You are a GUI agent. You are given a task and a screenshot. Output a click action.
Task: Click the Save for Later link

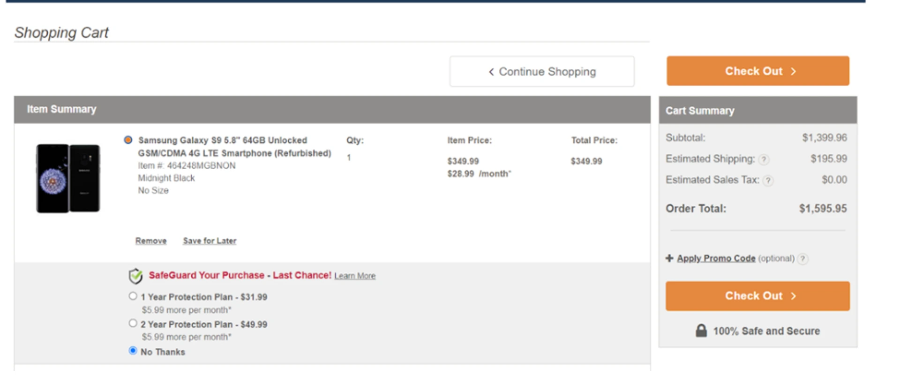[x=210, y=241]
